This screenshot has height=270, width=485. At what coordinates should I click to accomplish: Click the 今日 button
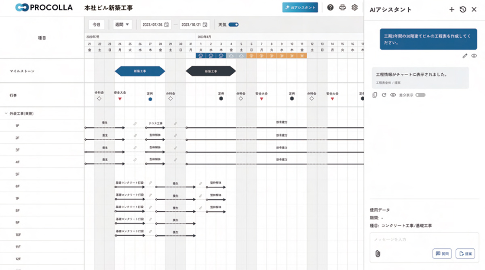tap(97, 24)
